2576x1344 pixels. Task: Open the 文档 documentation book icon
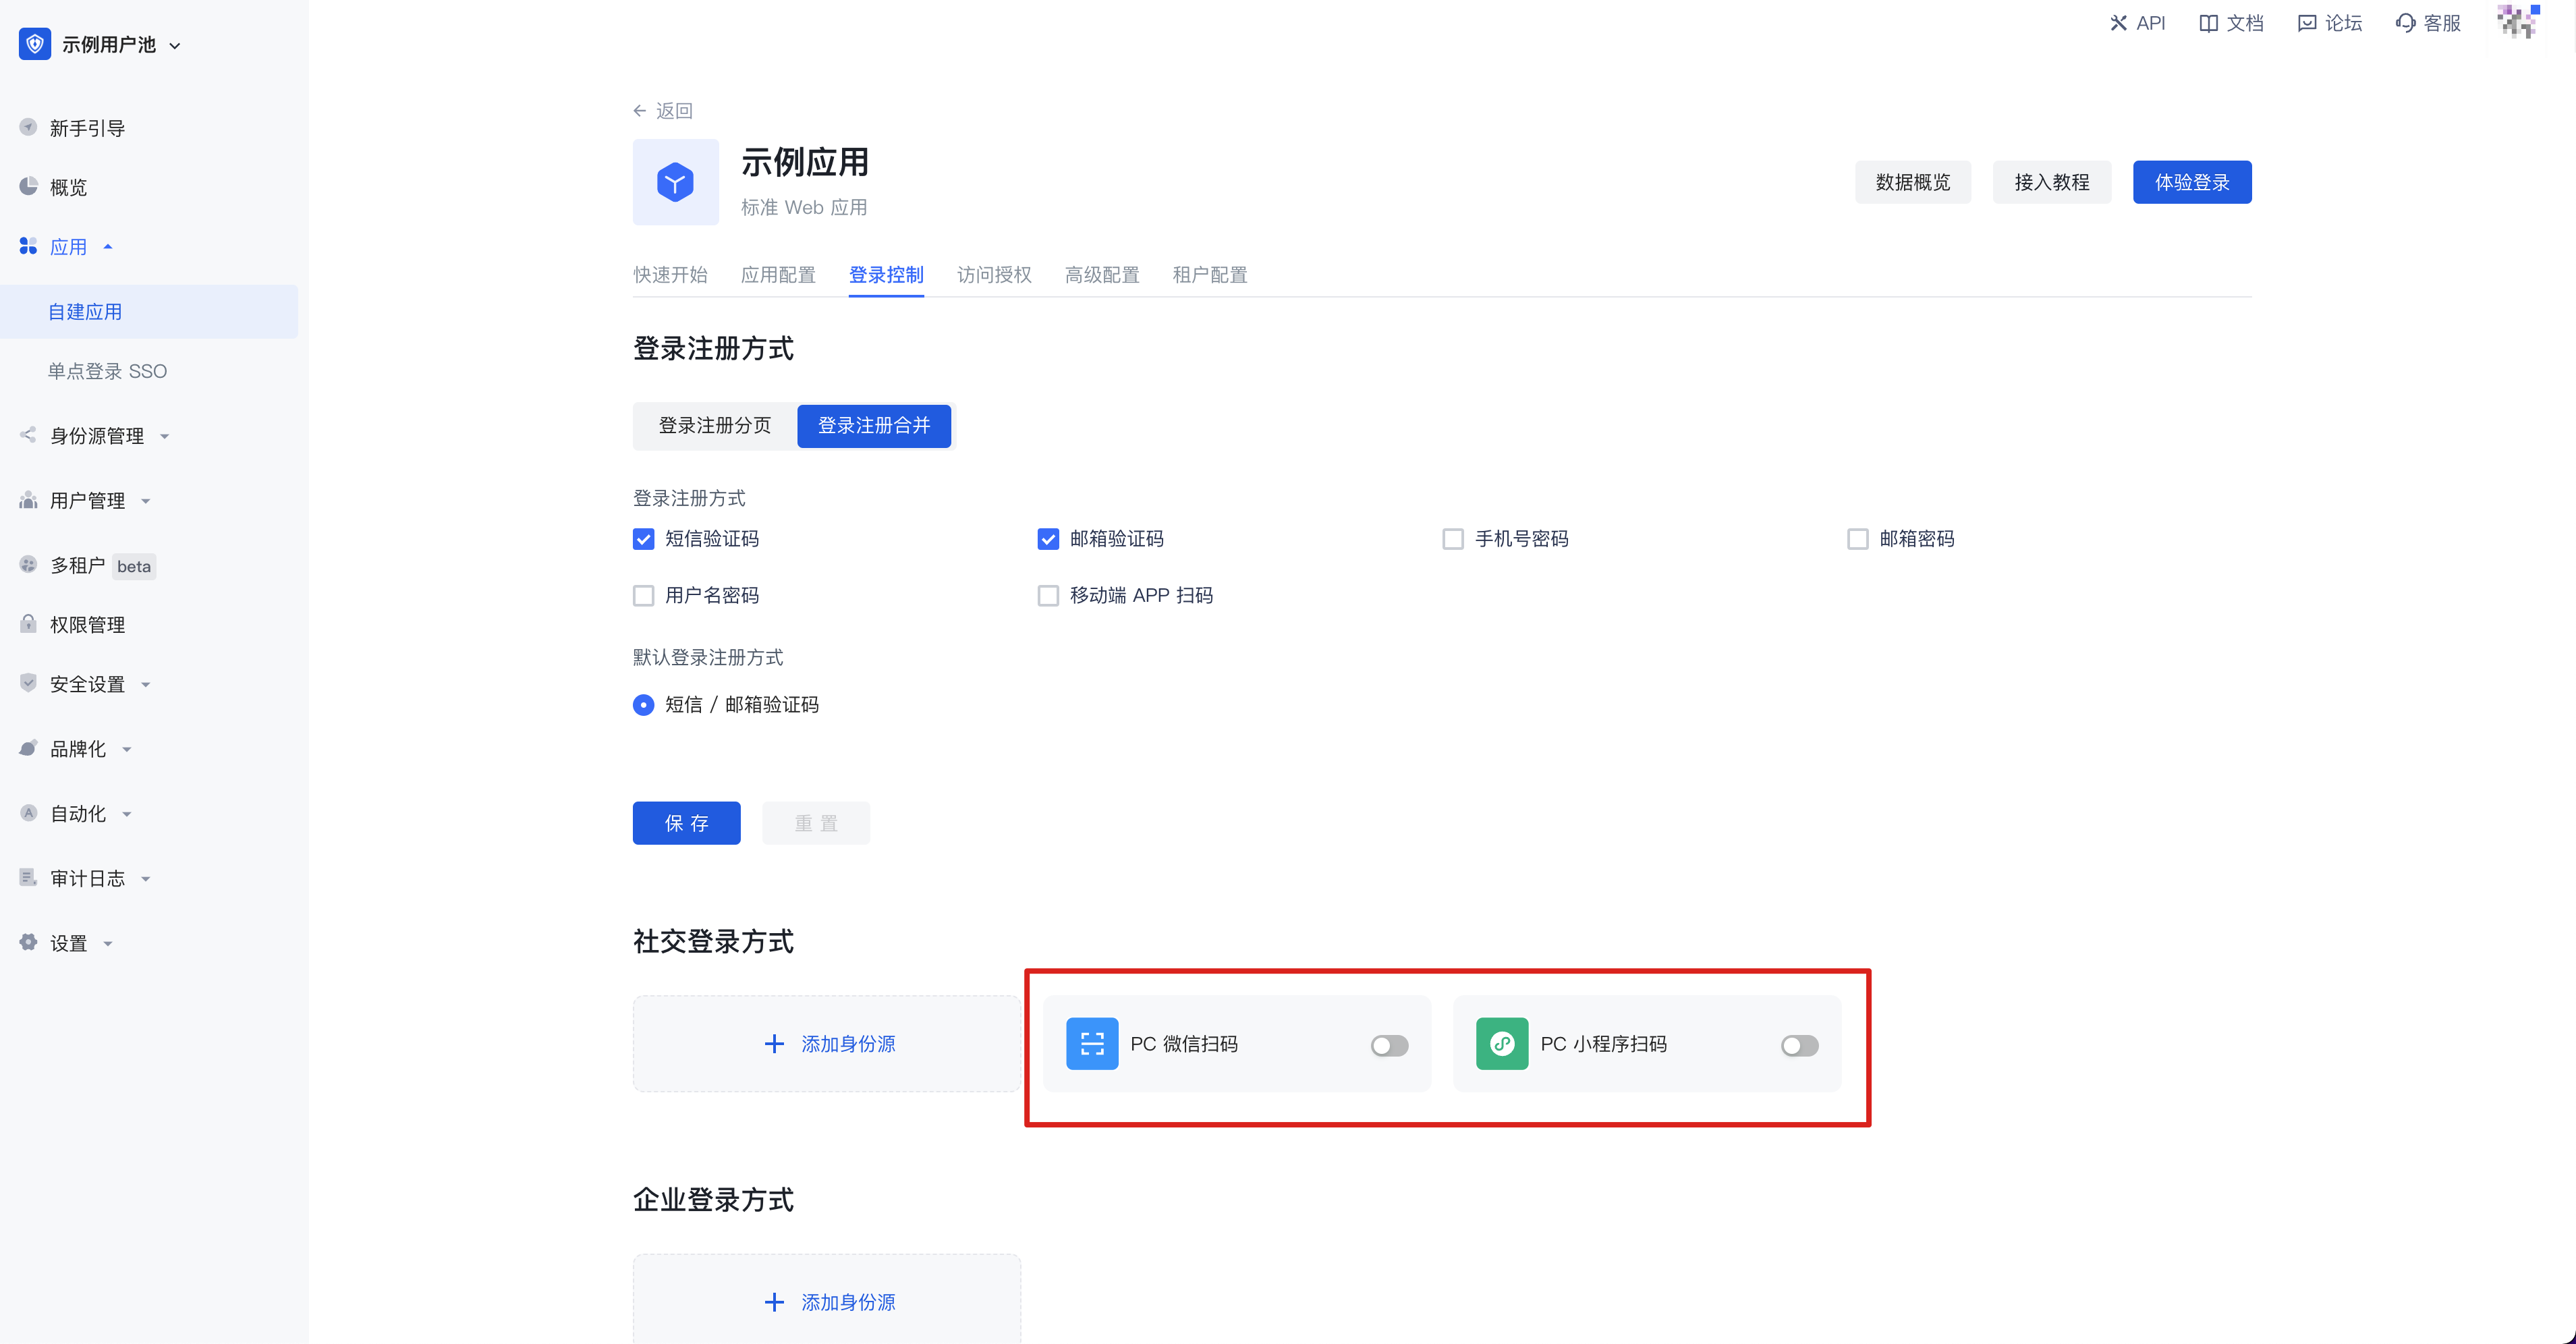2208,23
